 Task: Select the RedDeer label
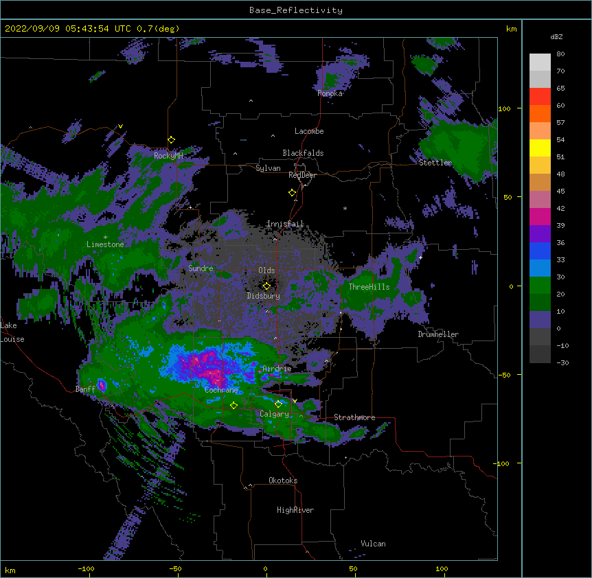302,175
